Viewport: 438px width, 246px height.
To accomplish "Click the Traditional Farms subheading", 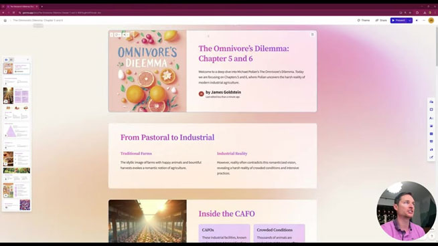I will pos(136,153).
